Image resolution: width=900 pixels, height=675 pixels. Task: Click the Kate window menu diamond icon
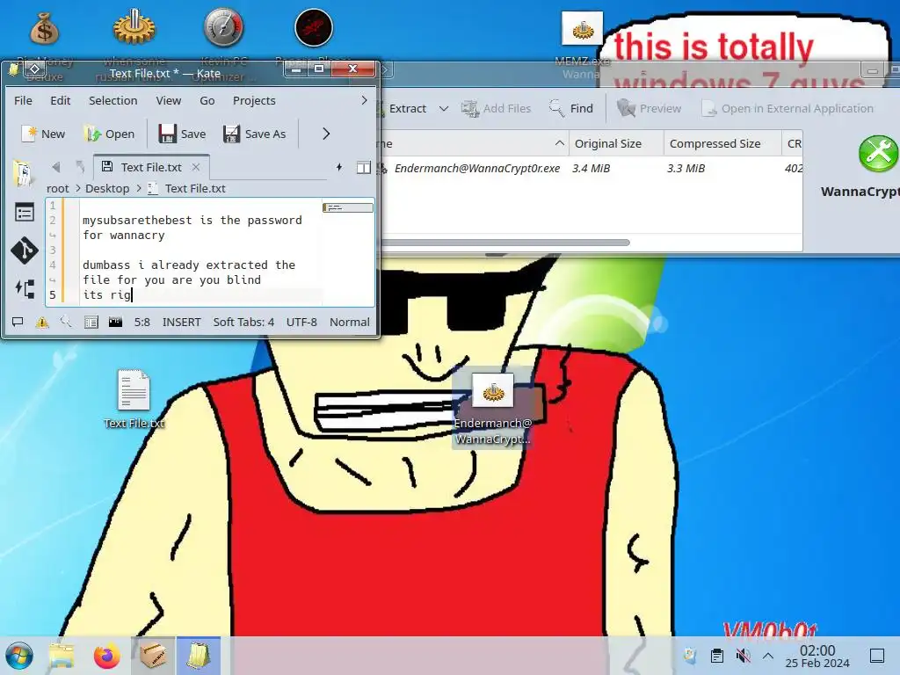coord(34,69)
